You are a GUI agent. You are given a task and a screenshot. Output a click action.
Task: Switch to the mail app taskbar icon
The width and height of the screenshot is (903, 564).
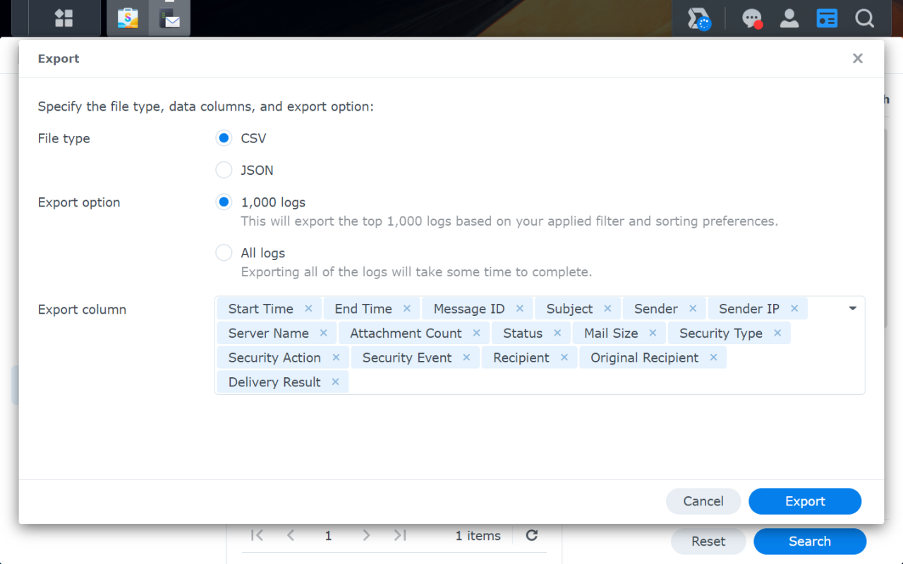click(169, 18)
